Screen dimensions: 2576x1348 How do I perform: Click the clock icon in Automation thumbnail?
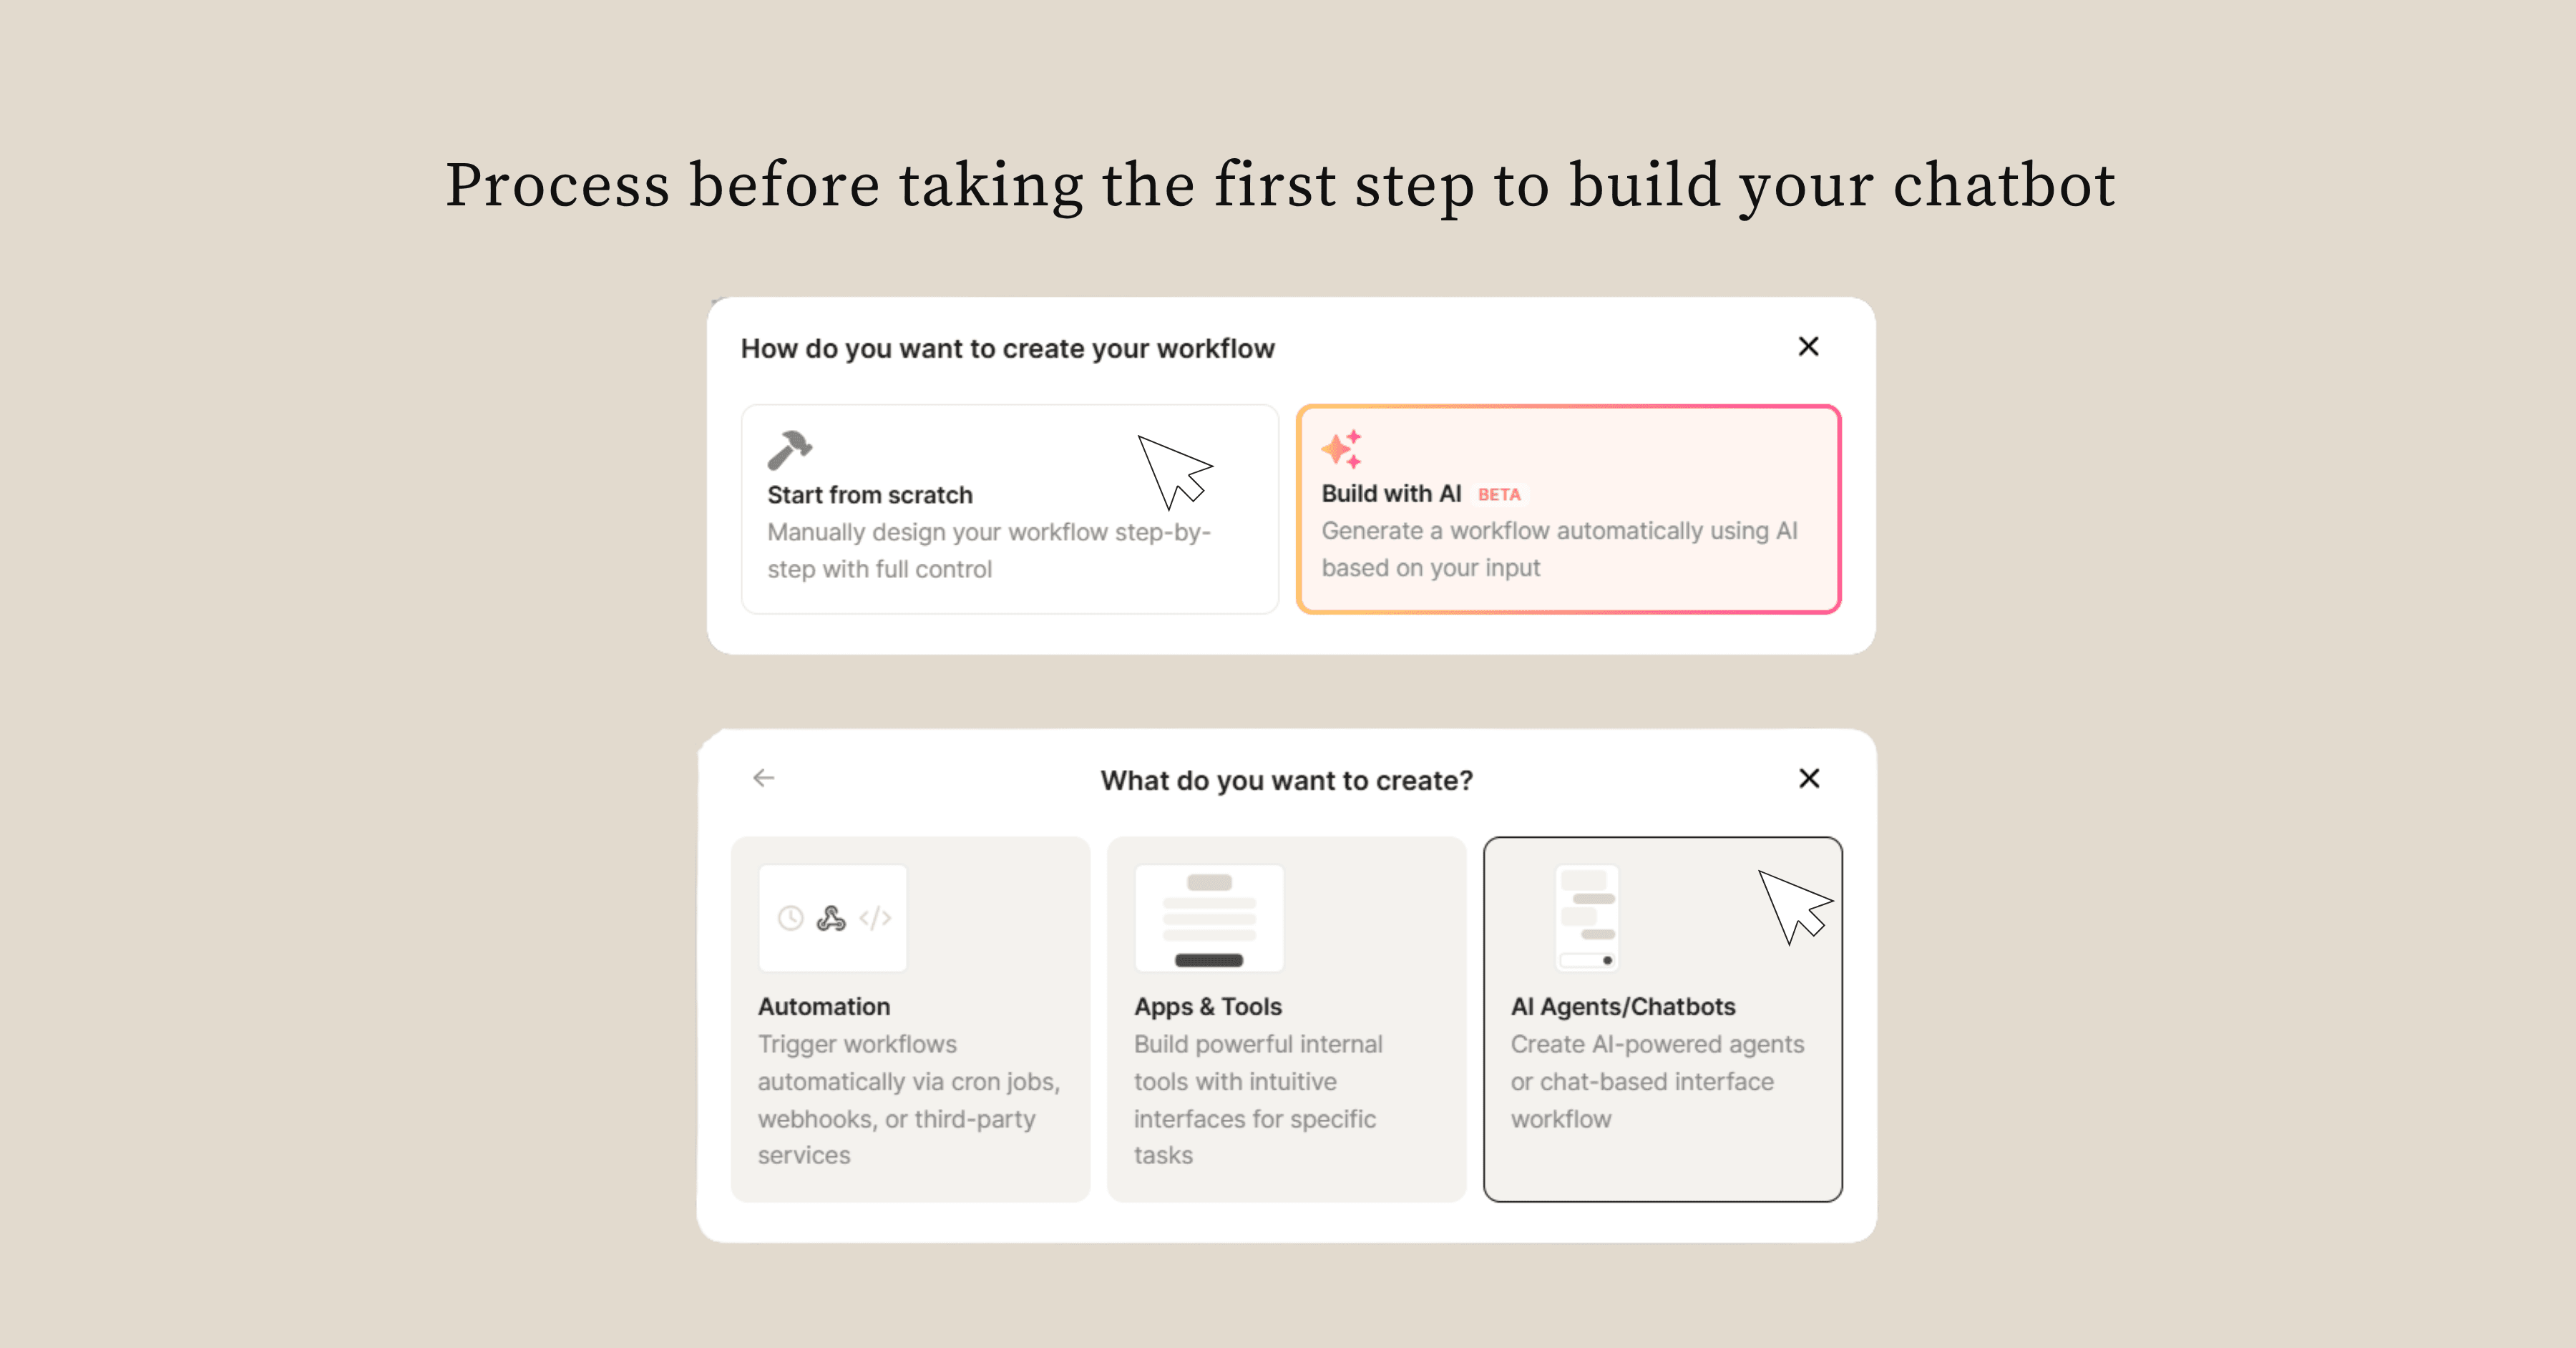[791, 918]
